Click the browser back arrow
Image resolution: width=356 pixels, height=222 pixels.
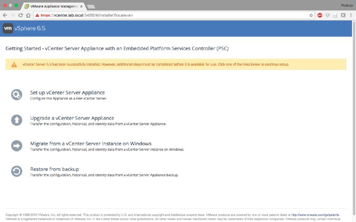[x=5, y=15]
